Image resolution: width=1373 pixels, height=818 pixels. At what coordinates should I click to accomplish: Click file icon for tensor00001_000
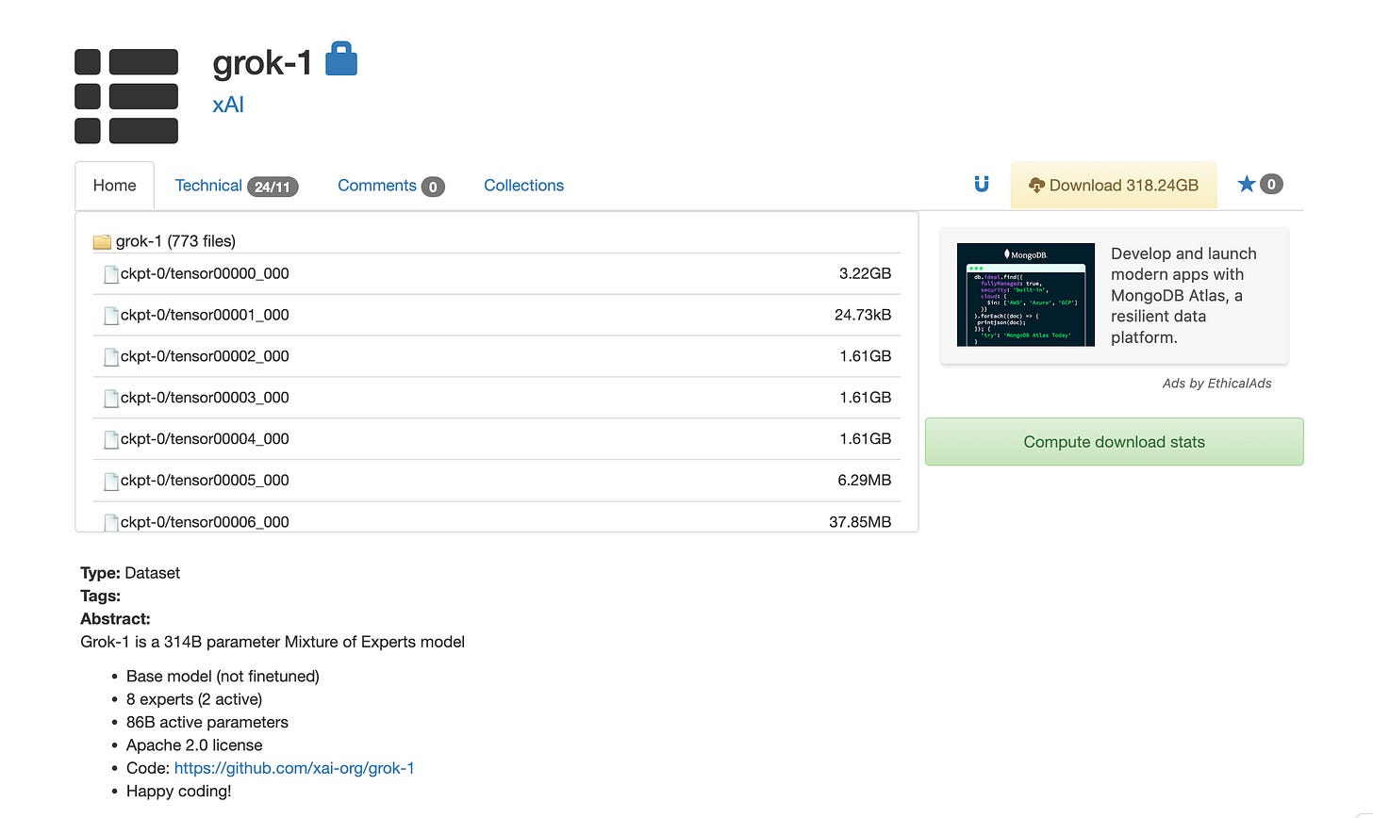click(x=111, y=316)
